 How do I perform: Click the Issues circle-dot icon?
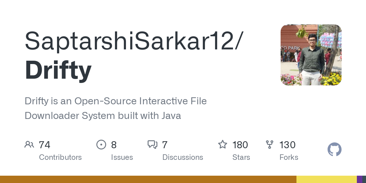101,145
